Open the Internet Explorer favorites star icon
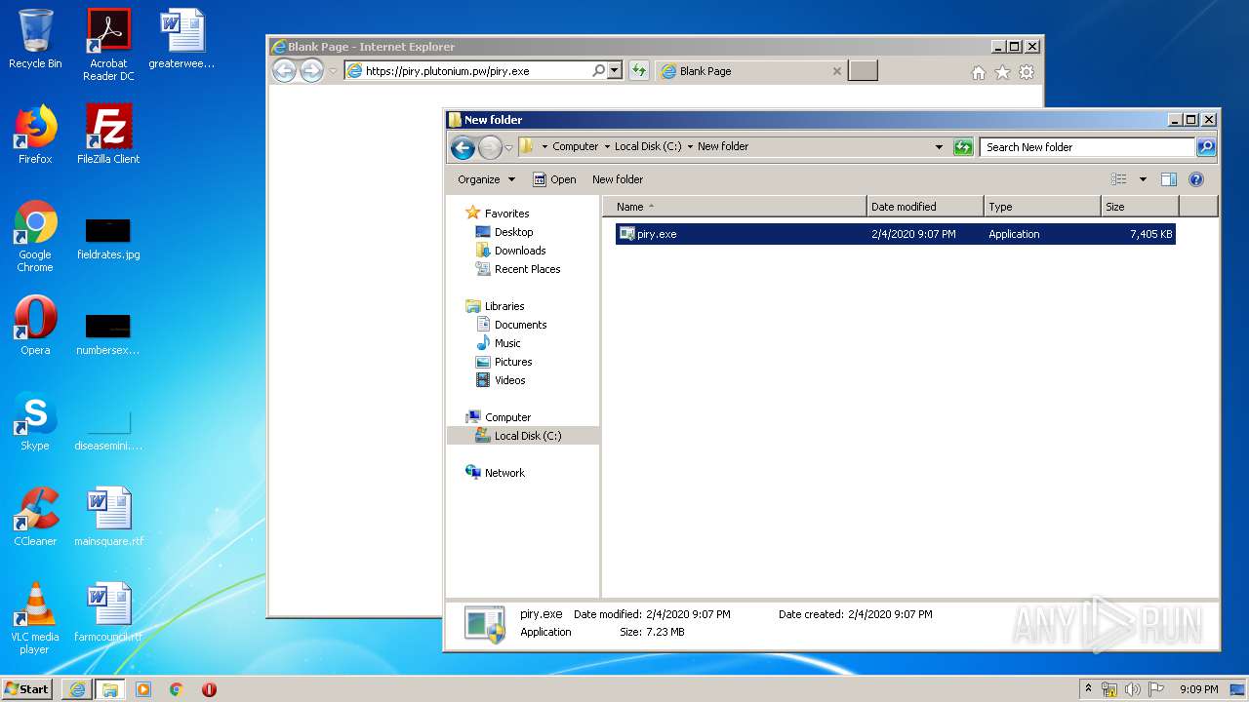The width and height of the screenshot is (1249, 702). pyautogui.click(x=1002, y=72)
